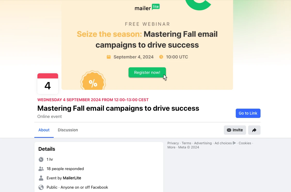Click the event host person icon
The width and height of the screenshot is (291, 192).
(41, 178)
